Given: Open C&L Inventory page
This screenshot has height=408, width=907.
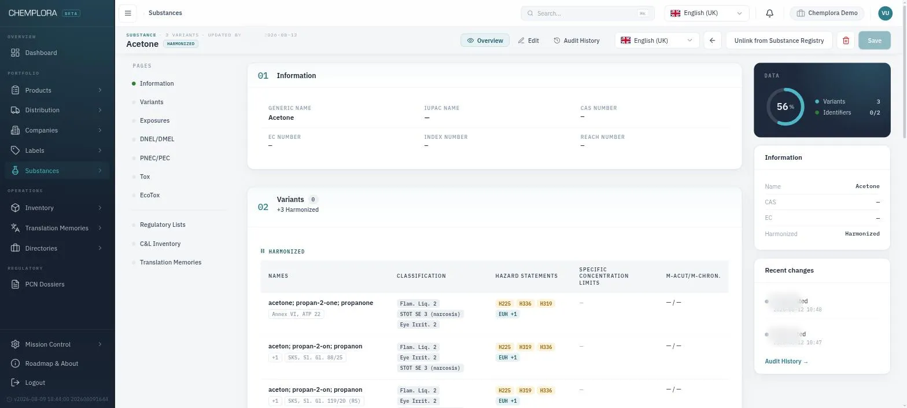Looking at the screenshot, I should [x=160, y=244].
